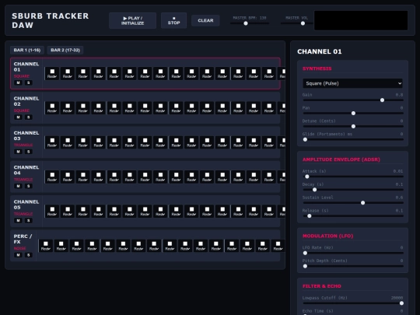Adjust the Sustain Level slider
Image resolution: width=420 pixels, height=315 pixels.
[353, 203]
